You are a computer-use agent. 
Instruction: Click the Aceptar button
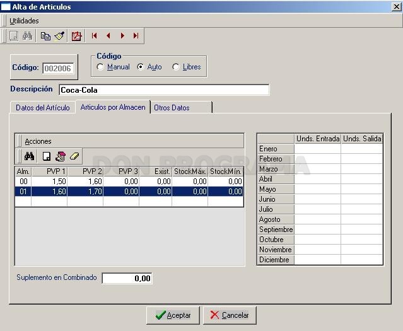pos(173,315)
